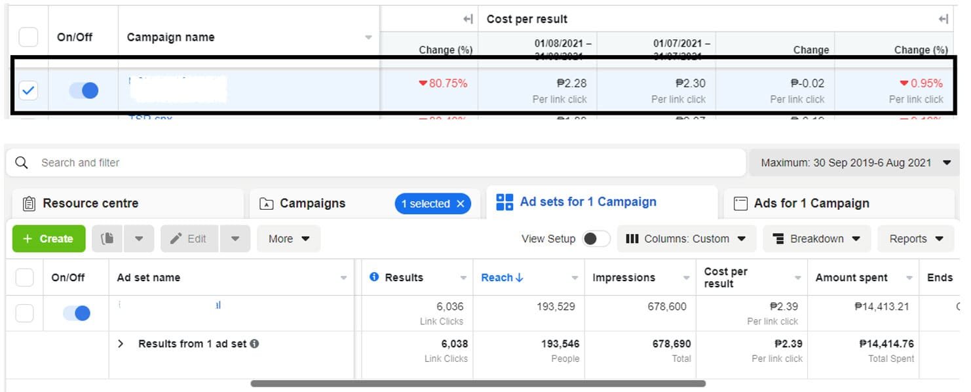Click the green Create button
The height and width of the screenshot is (392, 971).
click(x=48, y=239)
